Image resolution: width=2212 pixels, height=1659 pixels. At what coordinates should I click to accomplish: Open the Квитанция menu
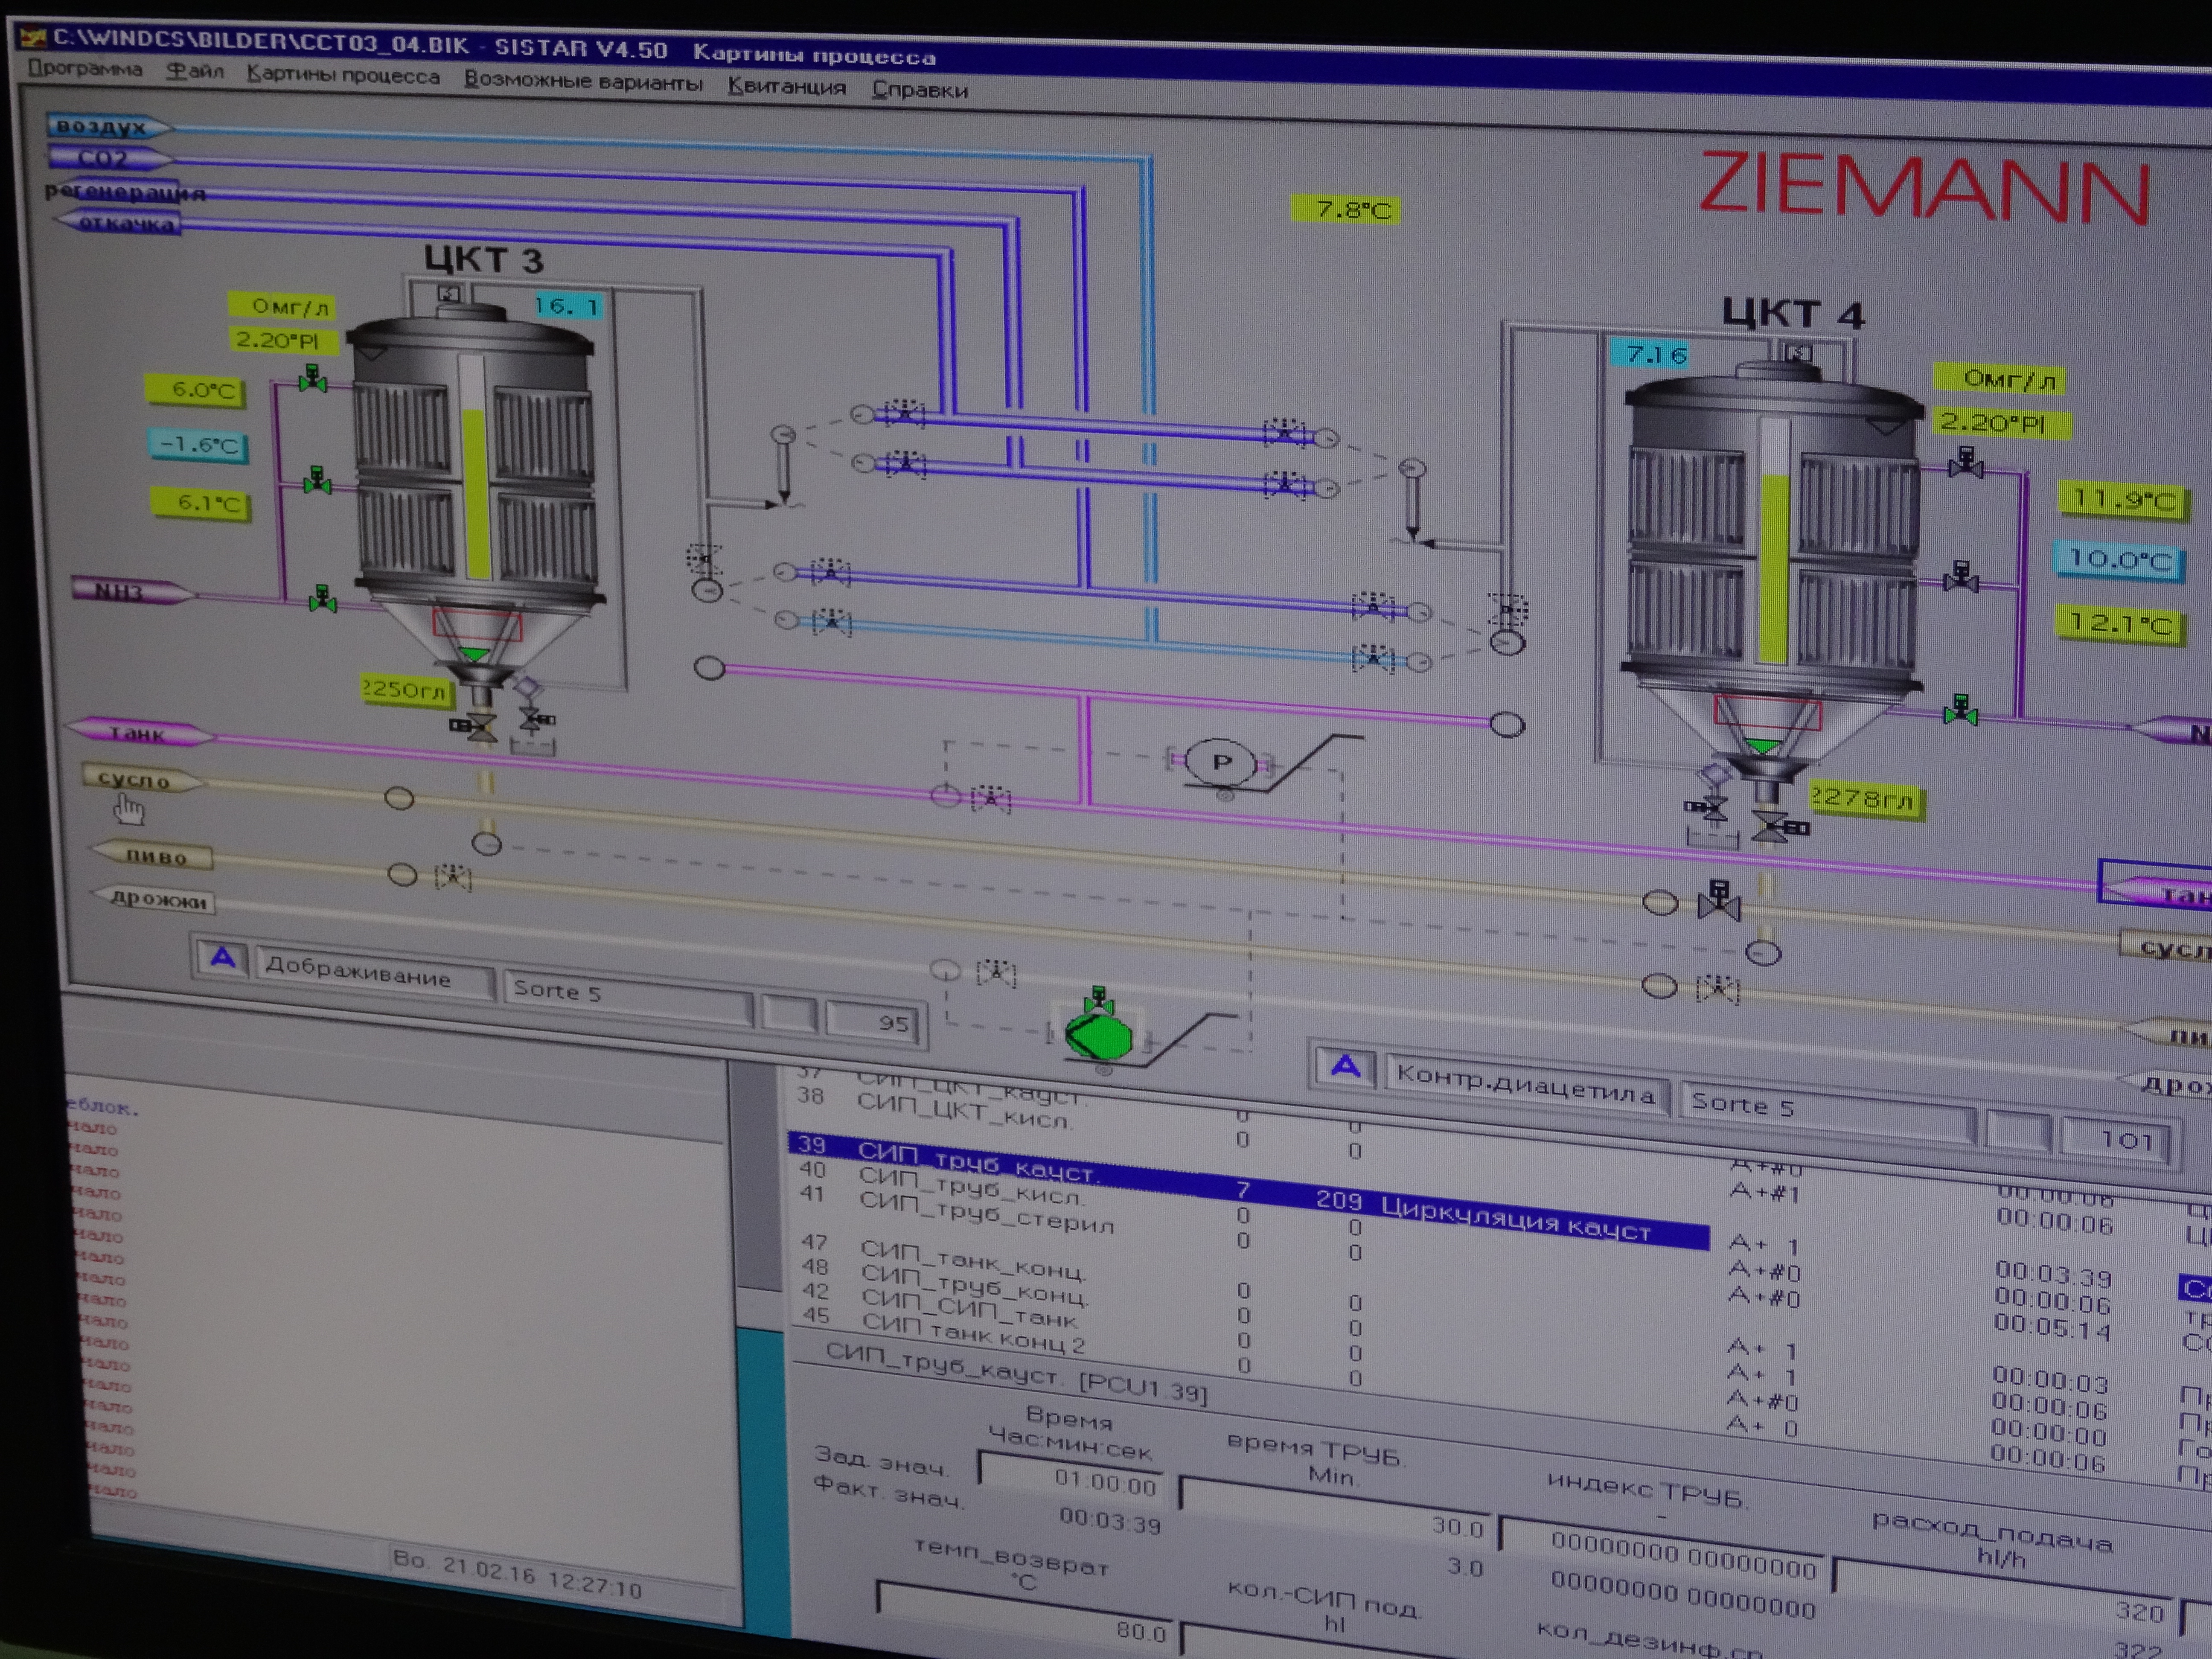pos(786,87)
